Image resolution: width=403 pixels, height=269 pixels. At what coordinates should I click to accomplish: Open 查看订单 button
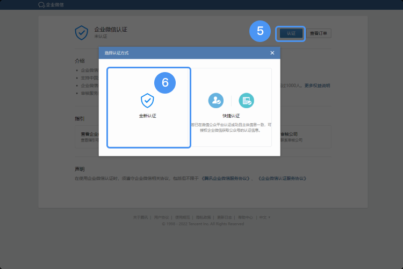coord(319,33)
